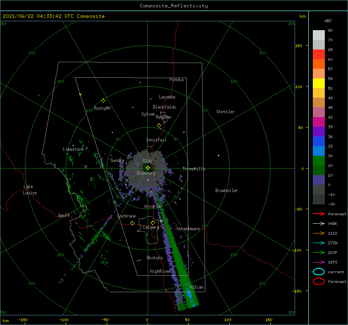
Task: Click the Lacombe city label
Action: 167,97
